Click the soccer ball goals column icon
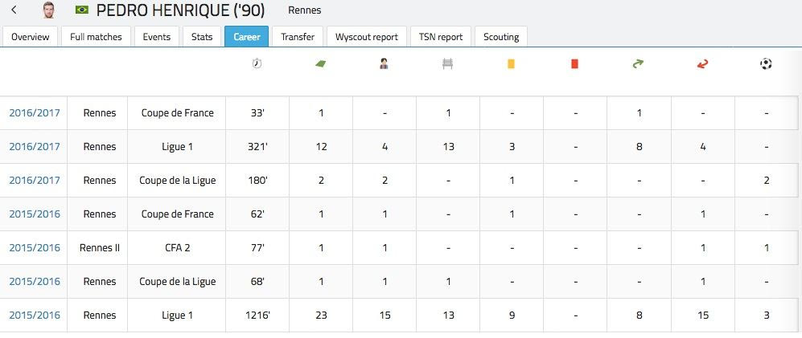 point(766,64)
